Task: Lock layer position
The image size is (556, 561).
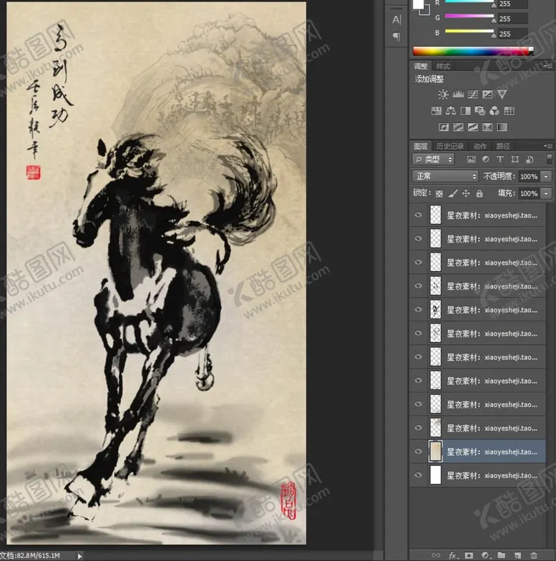Action: (x=466, y=193)
